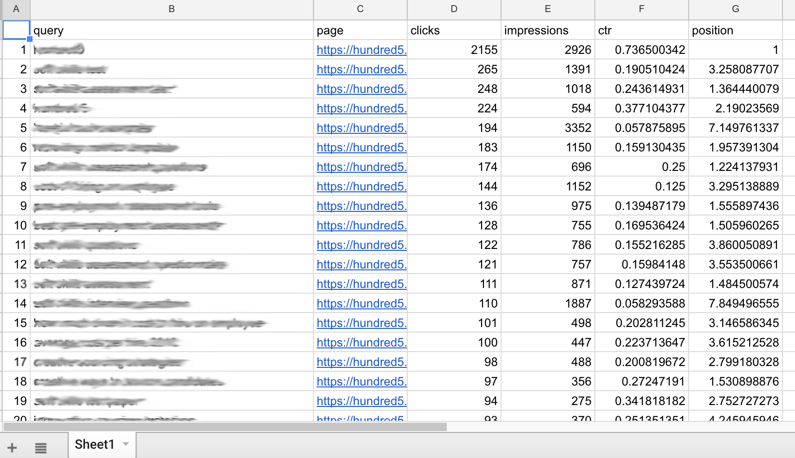Click the ctr cell '0.057875895'
Image resolution: width=795 pixels, height=458 pixels.
642,128
